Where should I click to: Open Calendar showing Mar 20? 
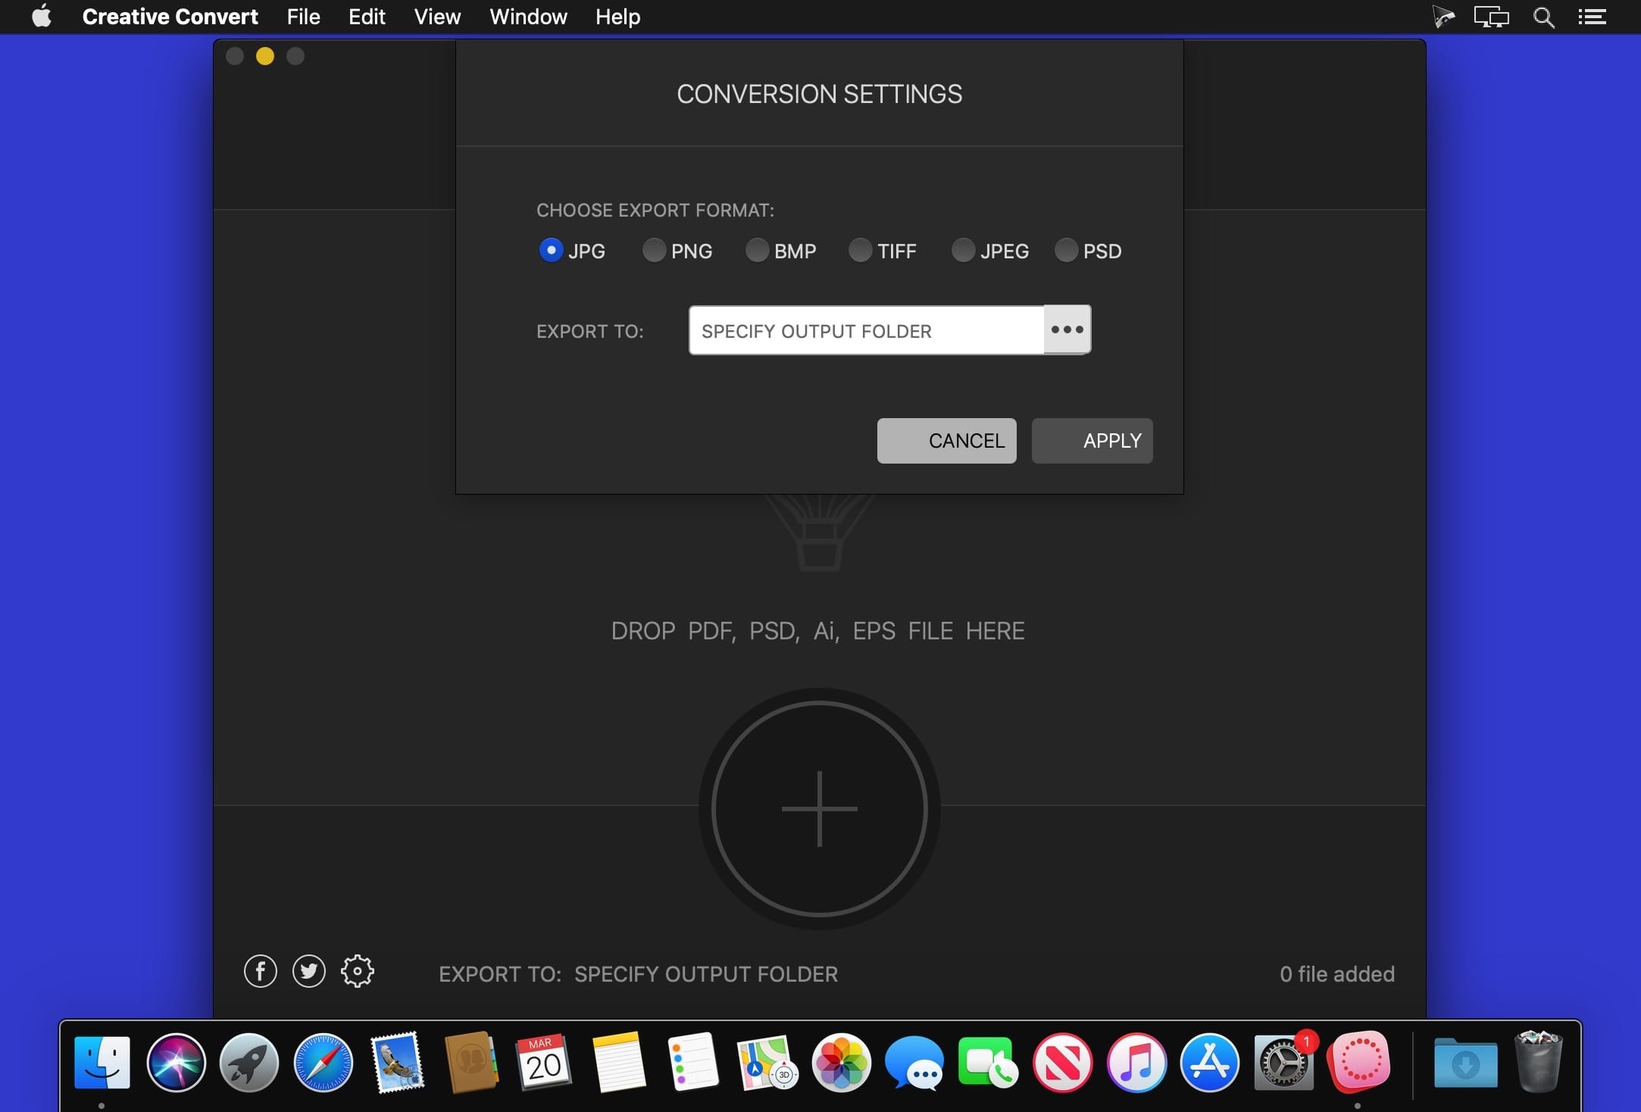coord(544,1062)
